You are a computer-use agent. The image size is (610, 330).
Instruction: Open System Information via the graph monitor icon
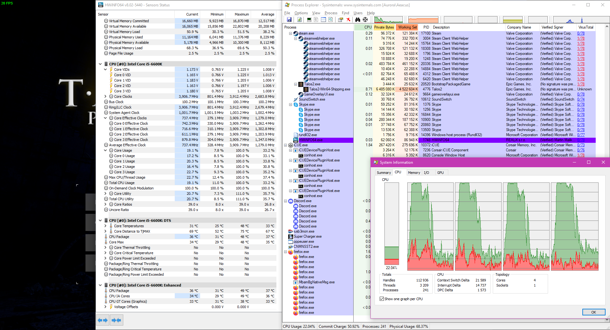(309, 20)
